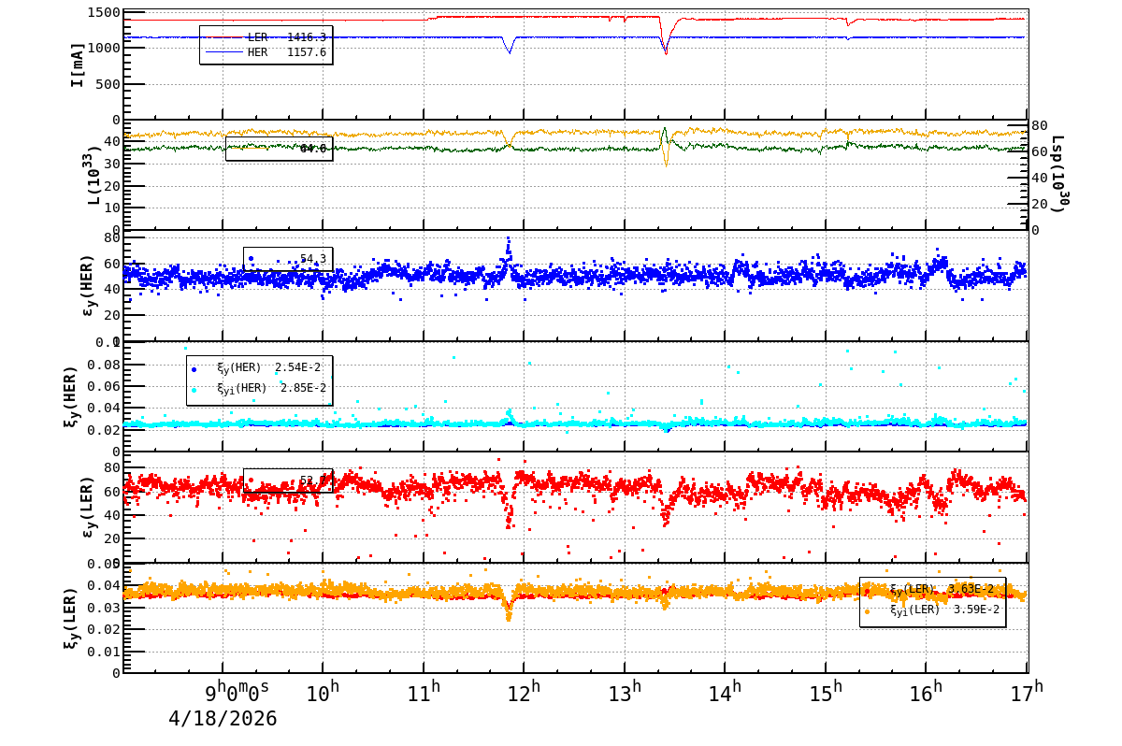
Task: Click the HER 1157.6 legend entry
Action: pos(266,53)
